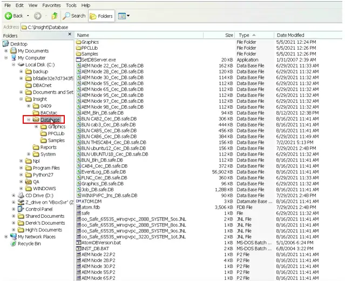Click the PPCLLib folder icon in file list
Viewport: 345px width, 281px height.
pyautogui.click(x=78, y=48)
